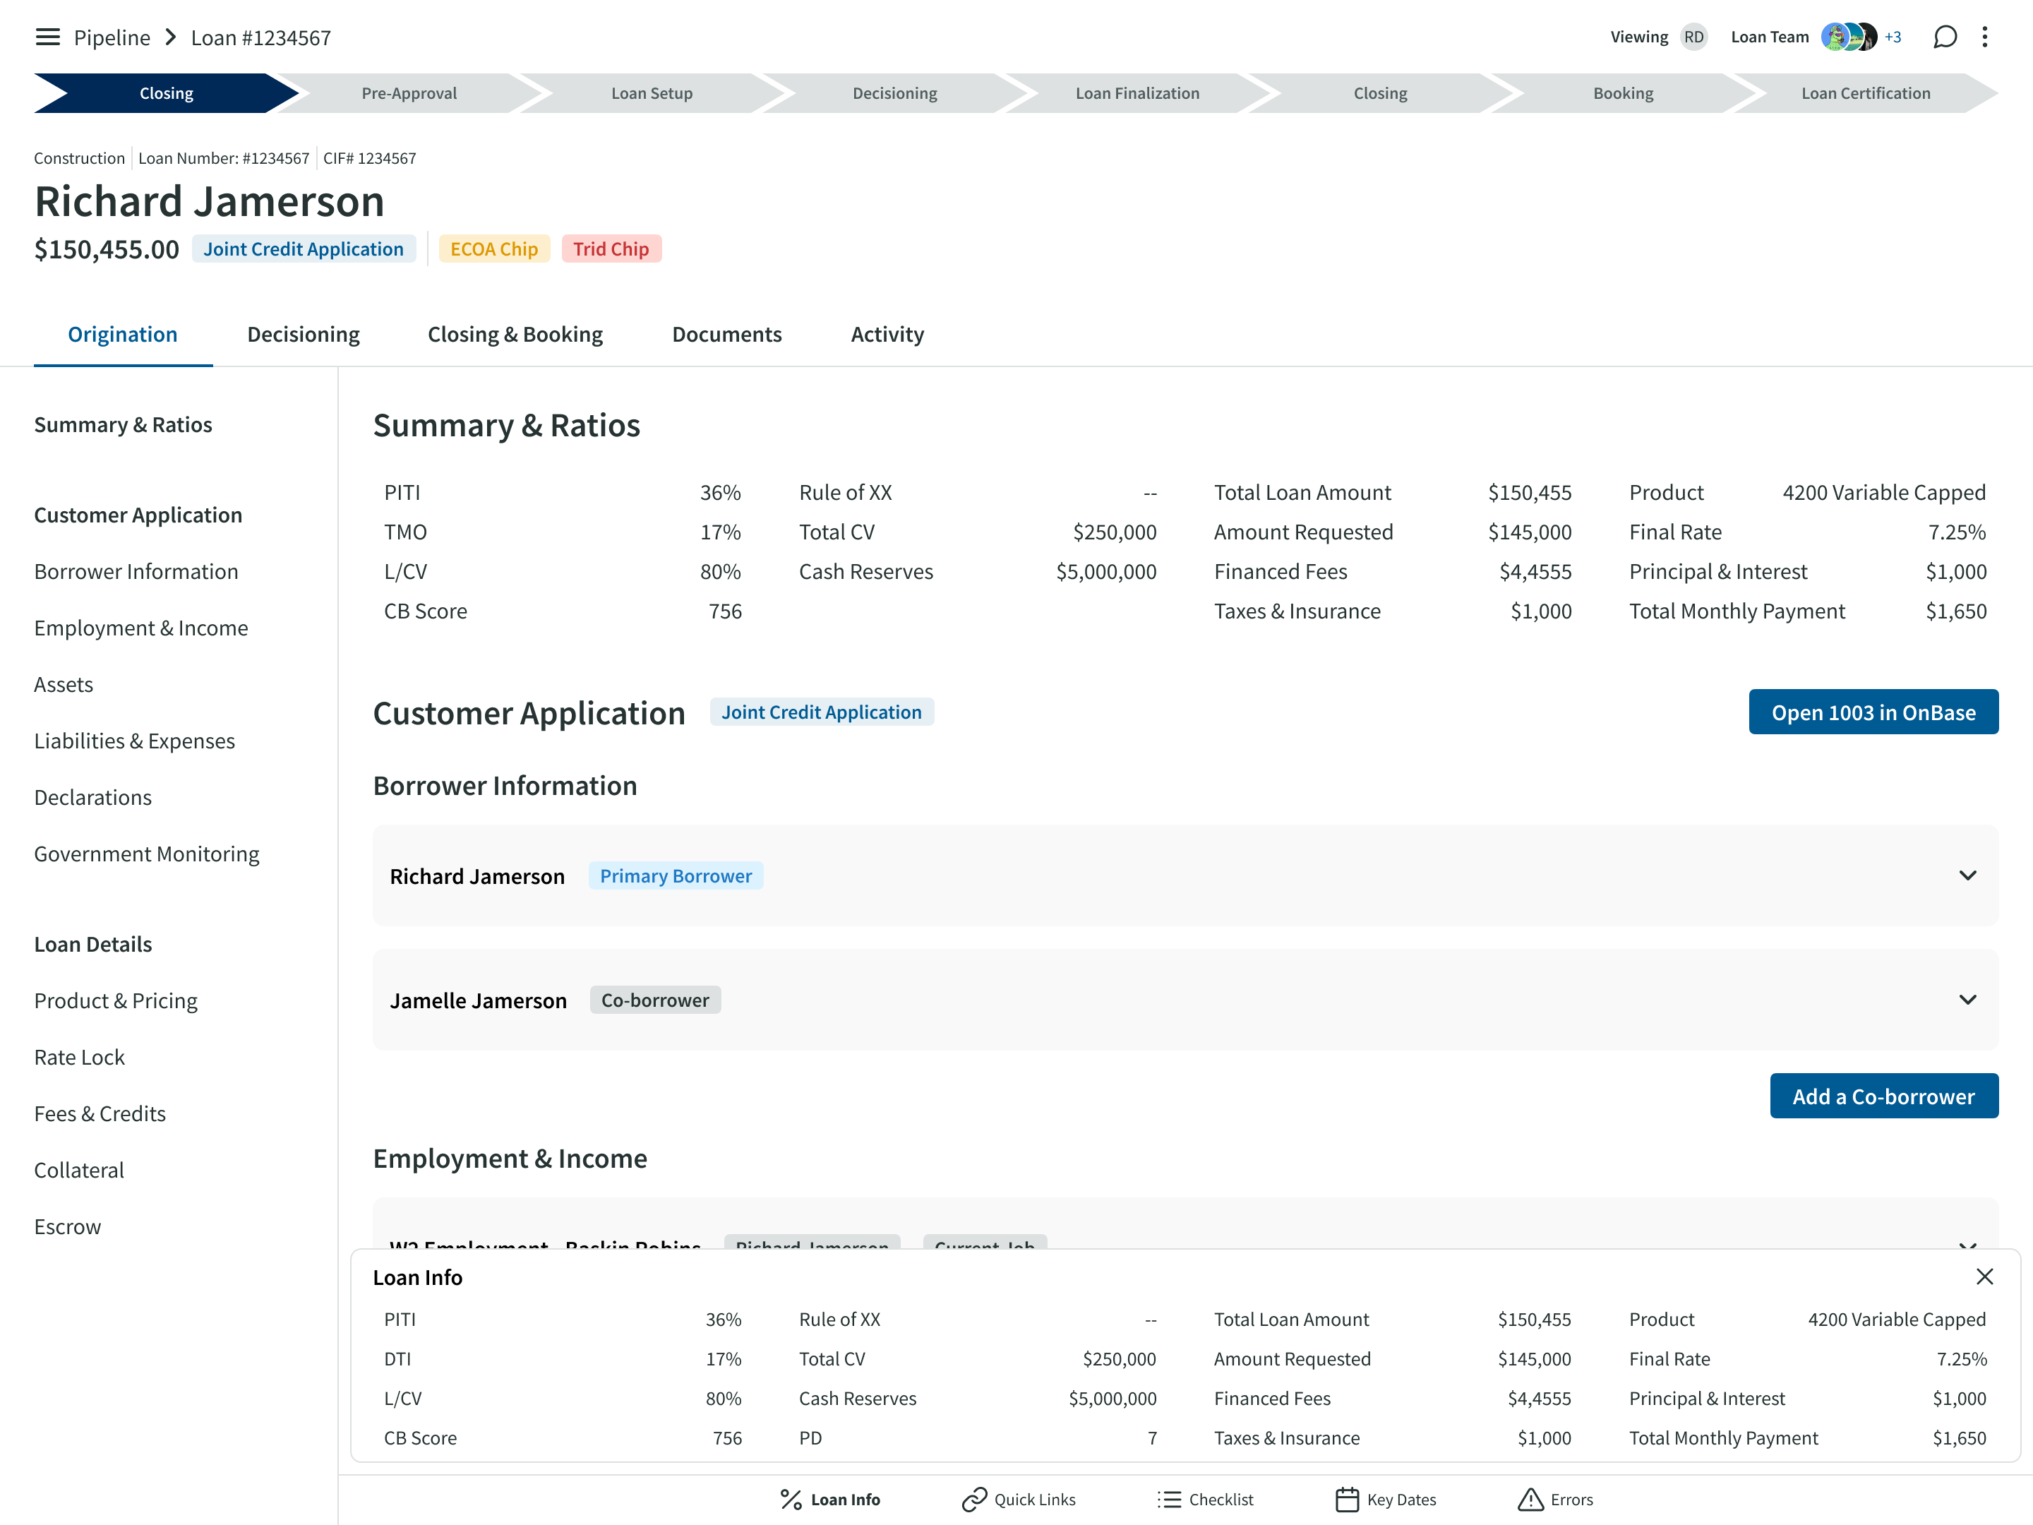Open the Checklist from bottom bar
This screenshot has height=1525, width=2033.
point(1205,1500)
